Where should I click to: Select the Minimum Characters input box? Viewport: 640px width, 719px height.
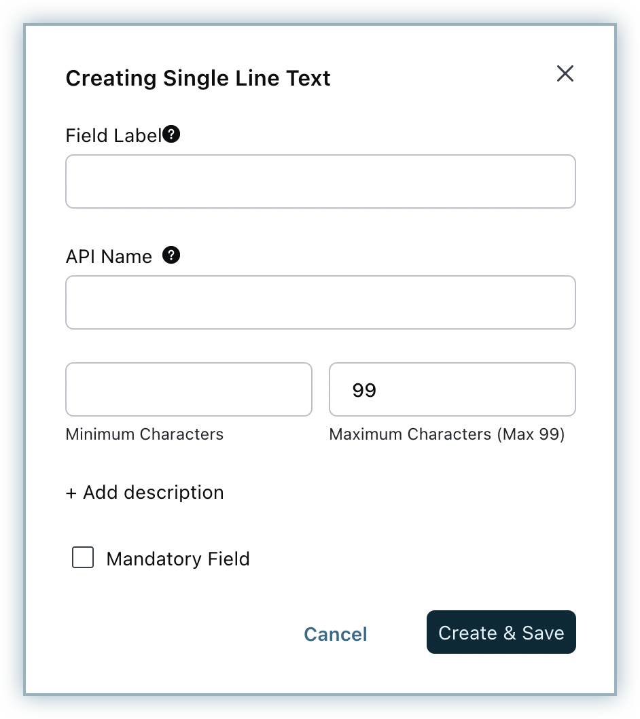(188, 389)
